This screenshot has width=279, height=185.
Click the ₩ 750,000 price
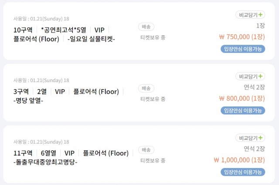click(242, 37)
